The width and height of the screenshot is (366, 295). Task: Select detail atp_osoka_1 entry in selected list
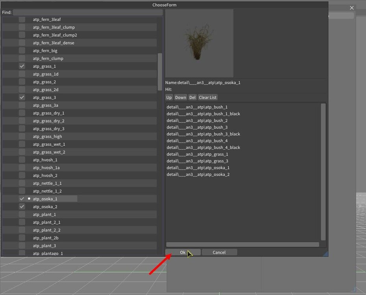click(198, 168)
